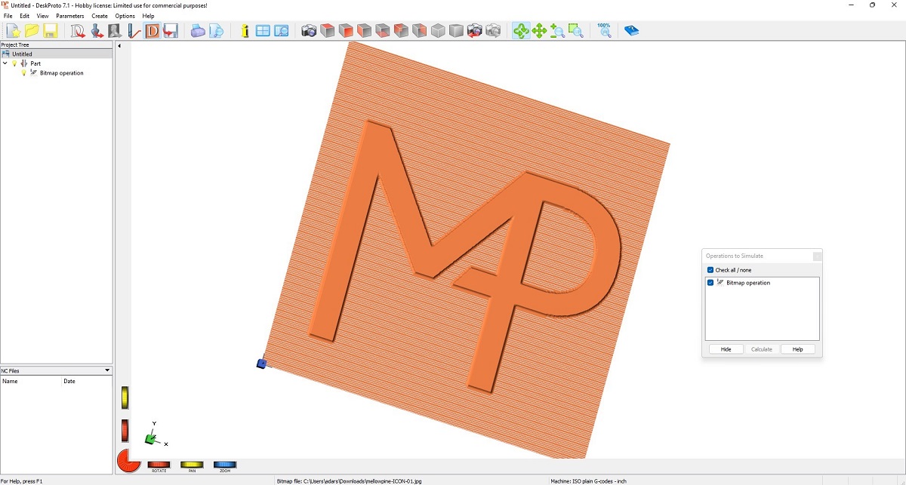Click the camera with red arrow icon

[x=475, y=31]
